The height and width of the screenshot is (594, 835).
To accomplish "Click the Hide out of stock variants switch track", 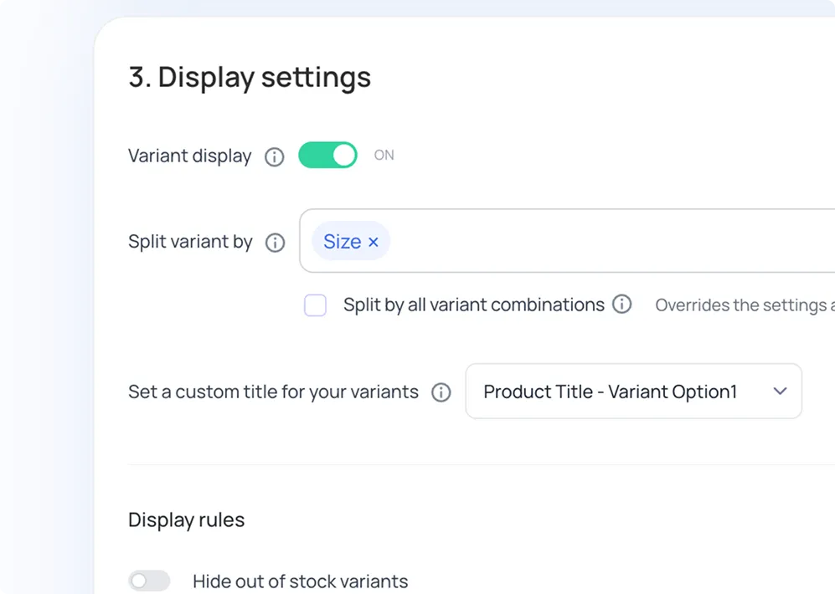I will click(x=149, y=580).
